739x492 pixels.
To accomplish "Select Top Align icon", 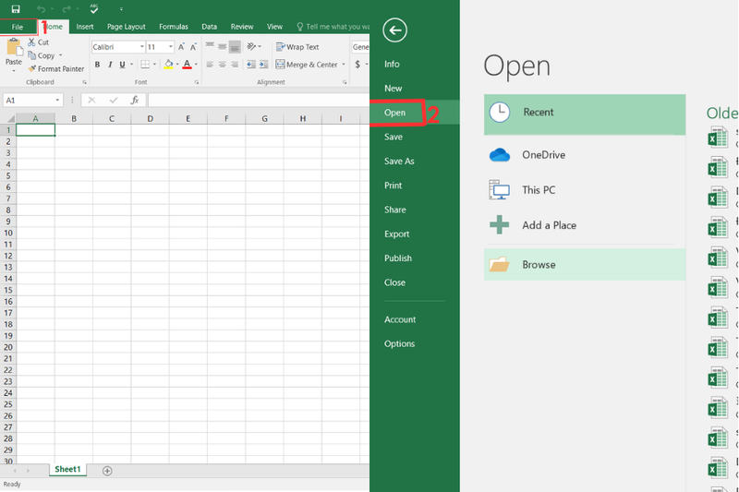I will click(x=210, y=46).
